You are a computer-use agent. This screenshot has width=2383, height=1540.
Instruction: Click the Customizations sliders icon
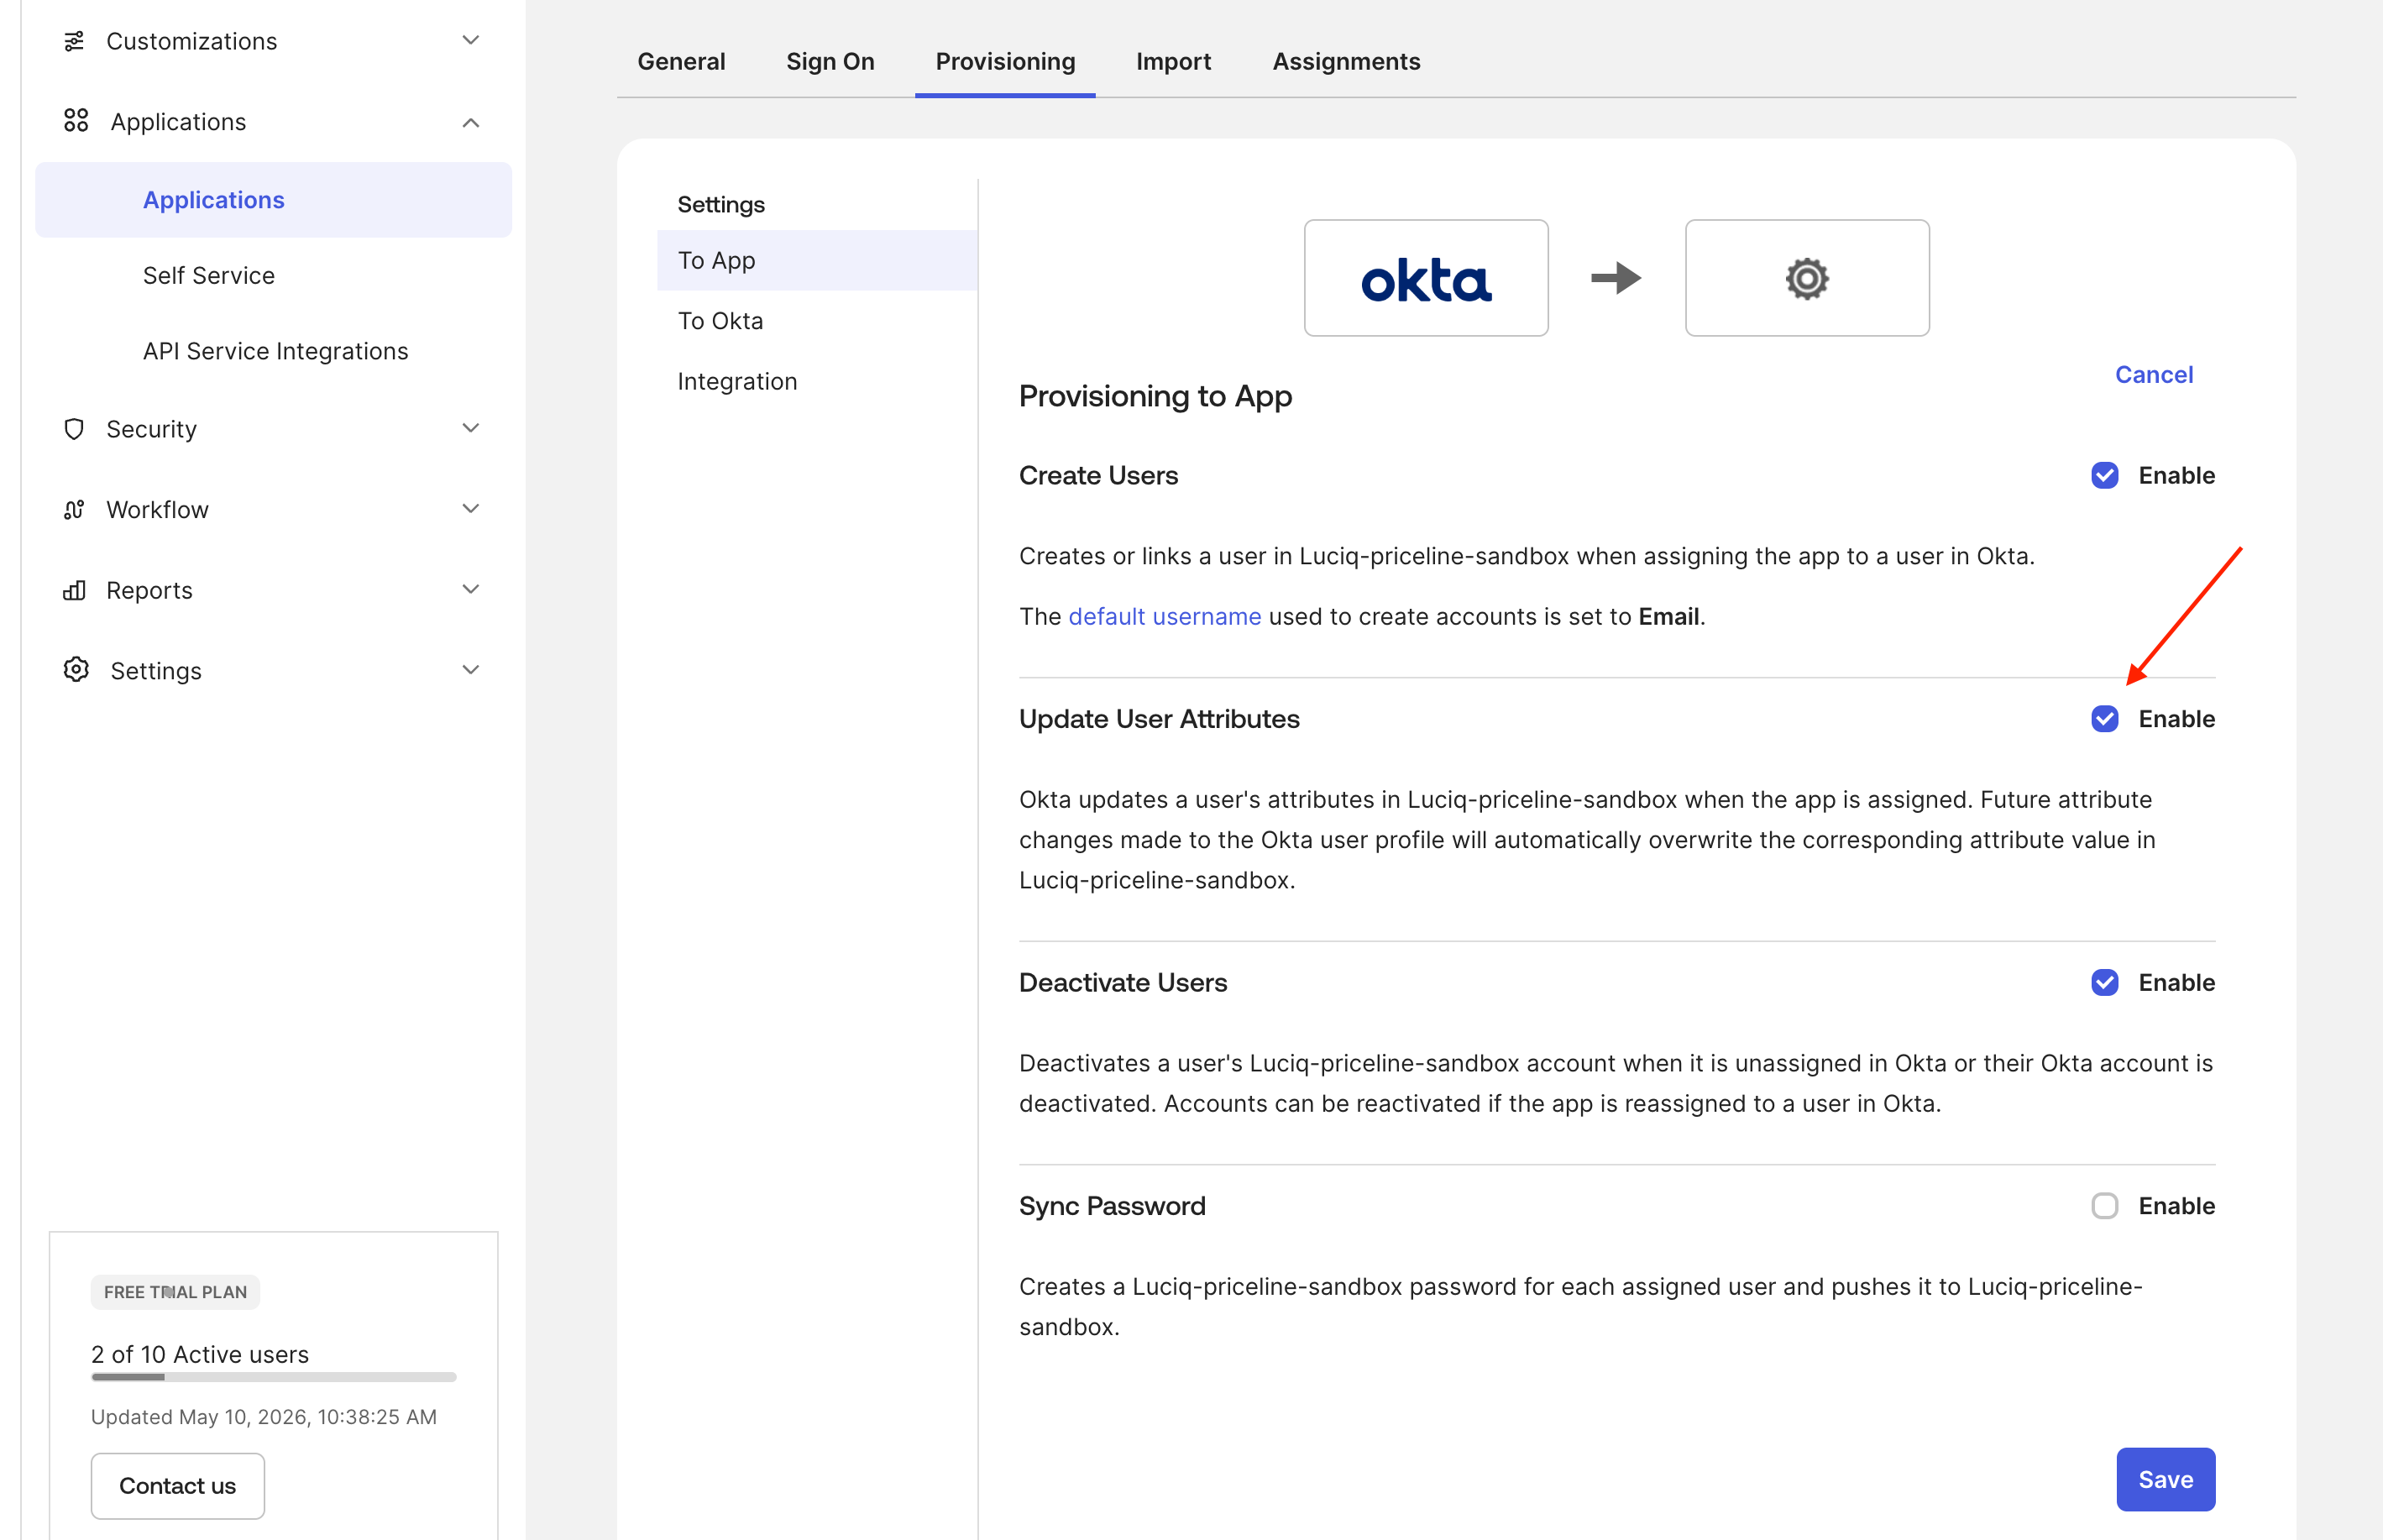74,41
